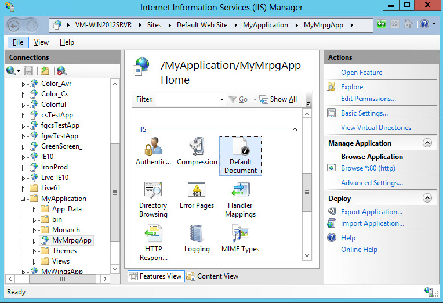Click the status bar network icon
The height and width of the screenshot is (303, 443).
(429, 291)
